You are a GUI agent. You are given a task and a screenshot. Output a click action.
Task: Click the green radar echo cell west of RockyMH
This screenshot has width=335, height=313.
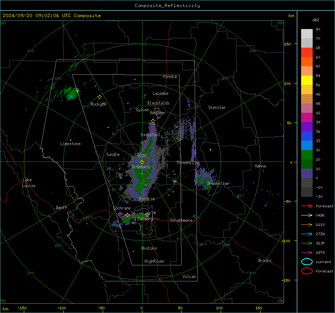(71, 94)
